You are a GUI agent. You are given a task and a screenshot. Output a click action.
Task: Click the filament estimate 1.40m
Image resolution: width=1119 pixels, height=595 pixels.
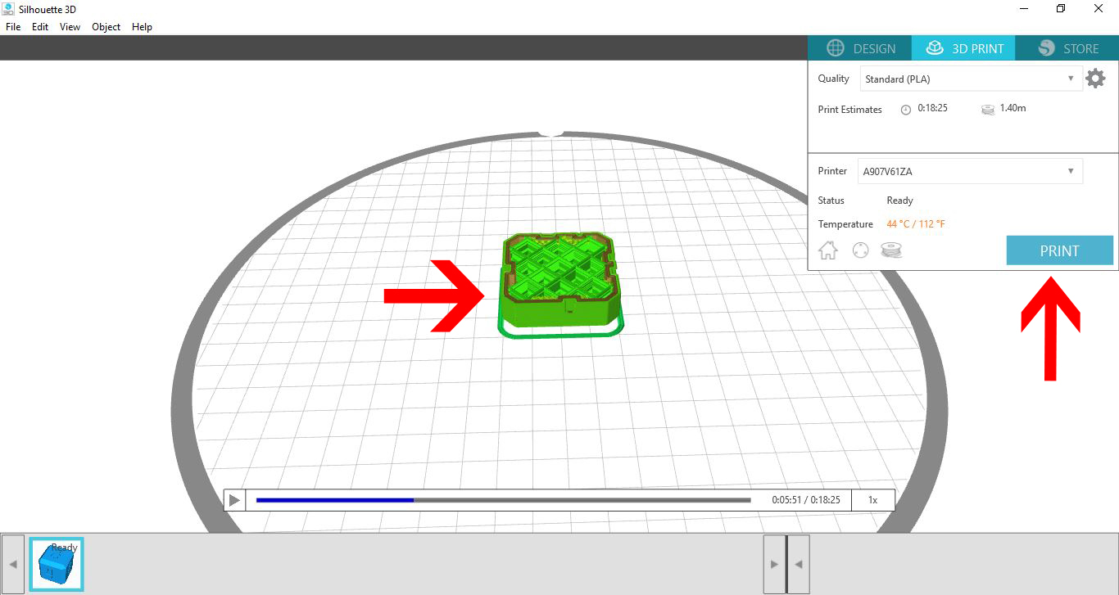[x=1013, y=108]
